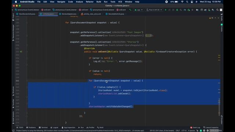Open the Project Structure folder icon
The width and height of the screenshot is (235, 132).
pyautogui.click(x=197, y=10)
